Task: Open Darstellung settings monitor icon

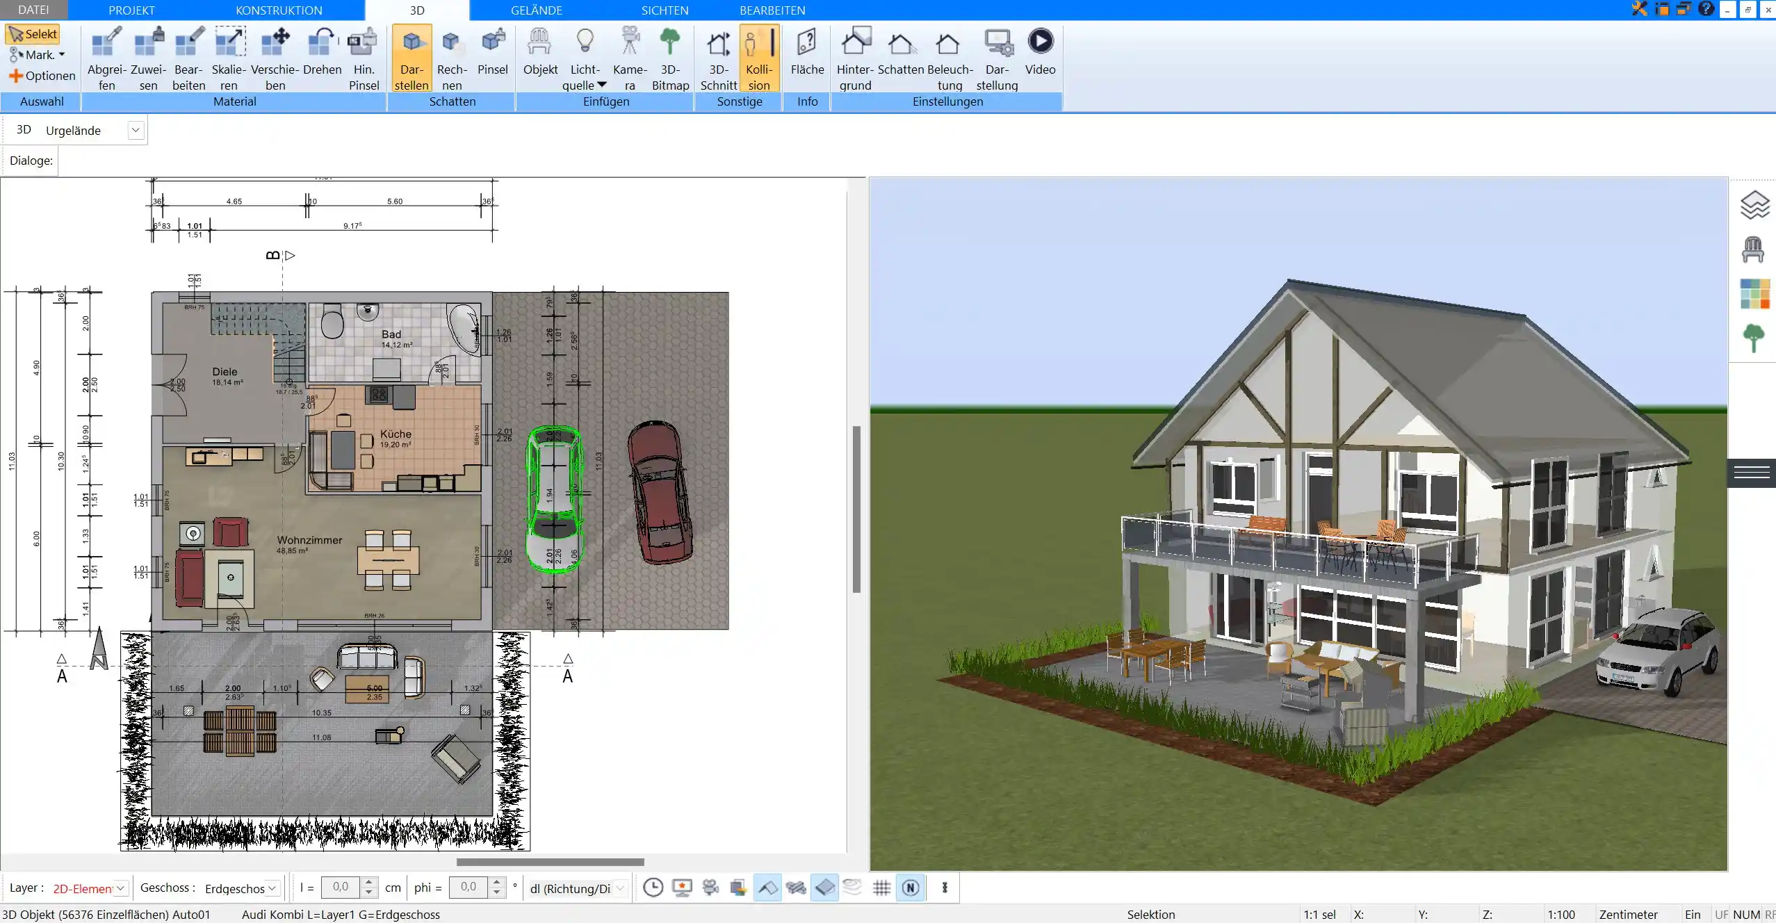Action: [x=997, y=58]
